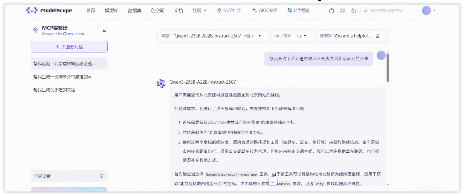Open the ms-agent link under Powered by
Viewport: 464px width, 196px height.
tap(76, 34)
